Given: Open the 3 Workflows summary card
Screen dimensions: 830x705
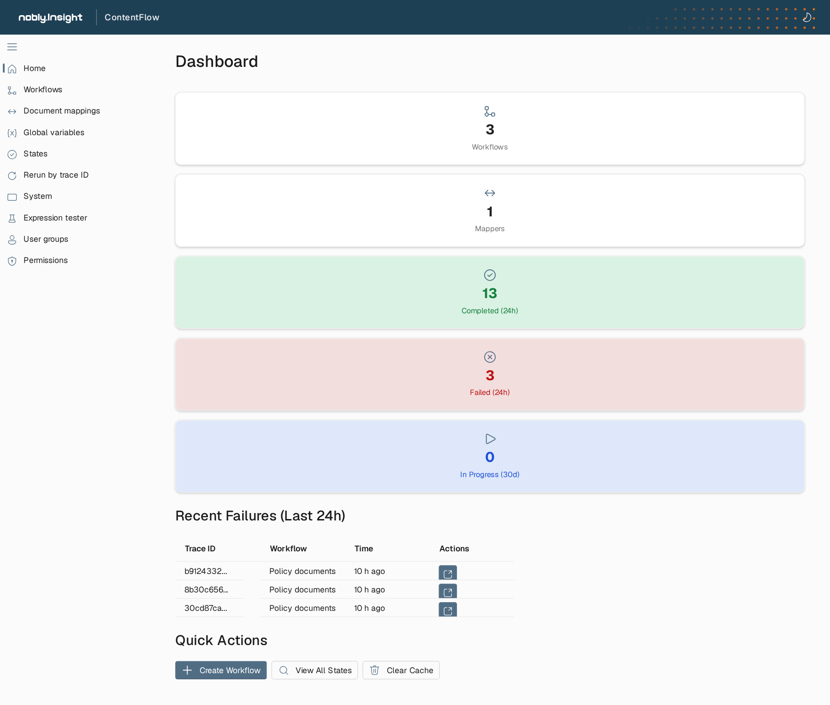Looking at the screenshot, I should click(x=490, y=129).
